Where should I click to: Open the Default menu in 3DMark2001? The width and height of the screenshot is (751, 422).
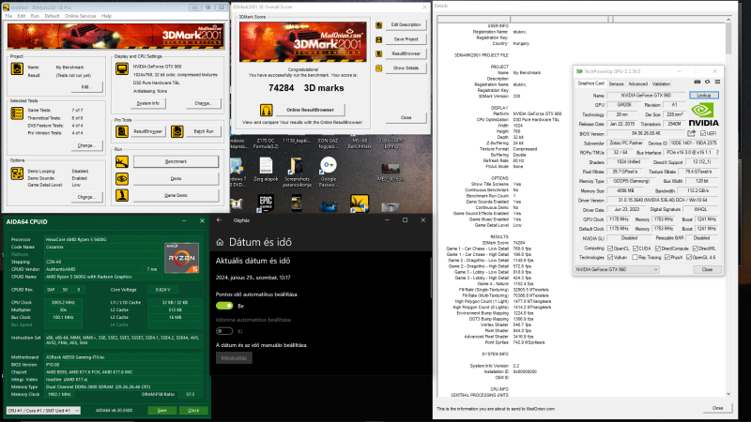click(x=53, y=16)
